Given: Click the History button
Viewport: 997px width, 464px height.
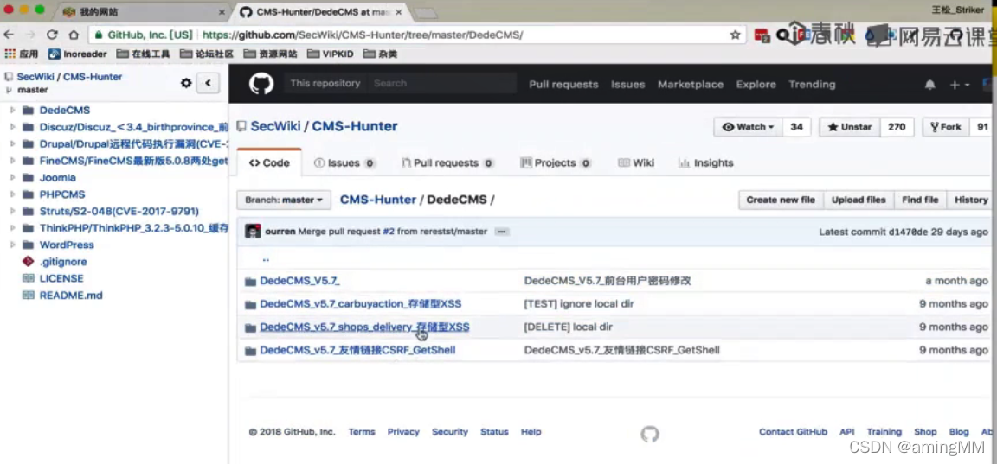Looking at the screenshot, I should (x=971, y=200).
